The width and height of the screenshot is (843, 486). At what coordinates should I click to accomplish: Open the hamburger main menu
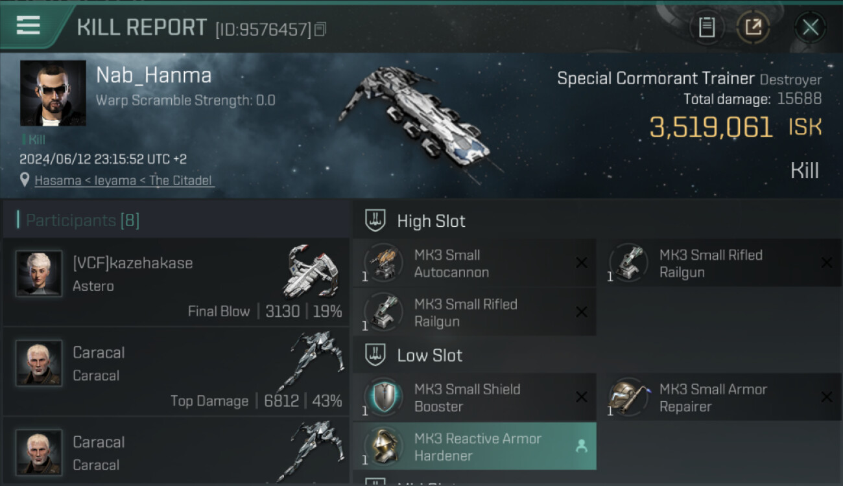tap(29, 26)
